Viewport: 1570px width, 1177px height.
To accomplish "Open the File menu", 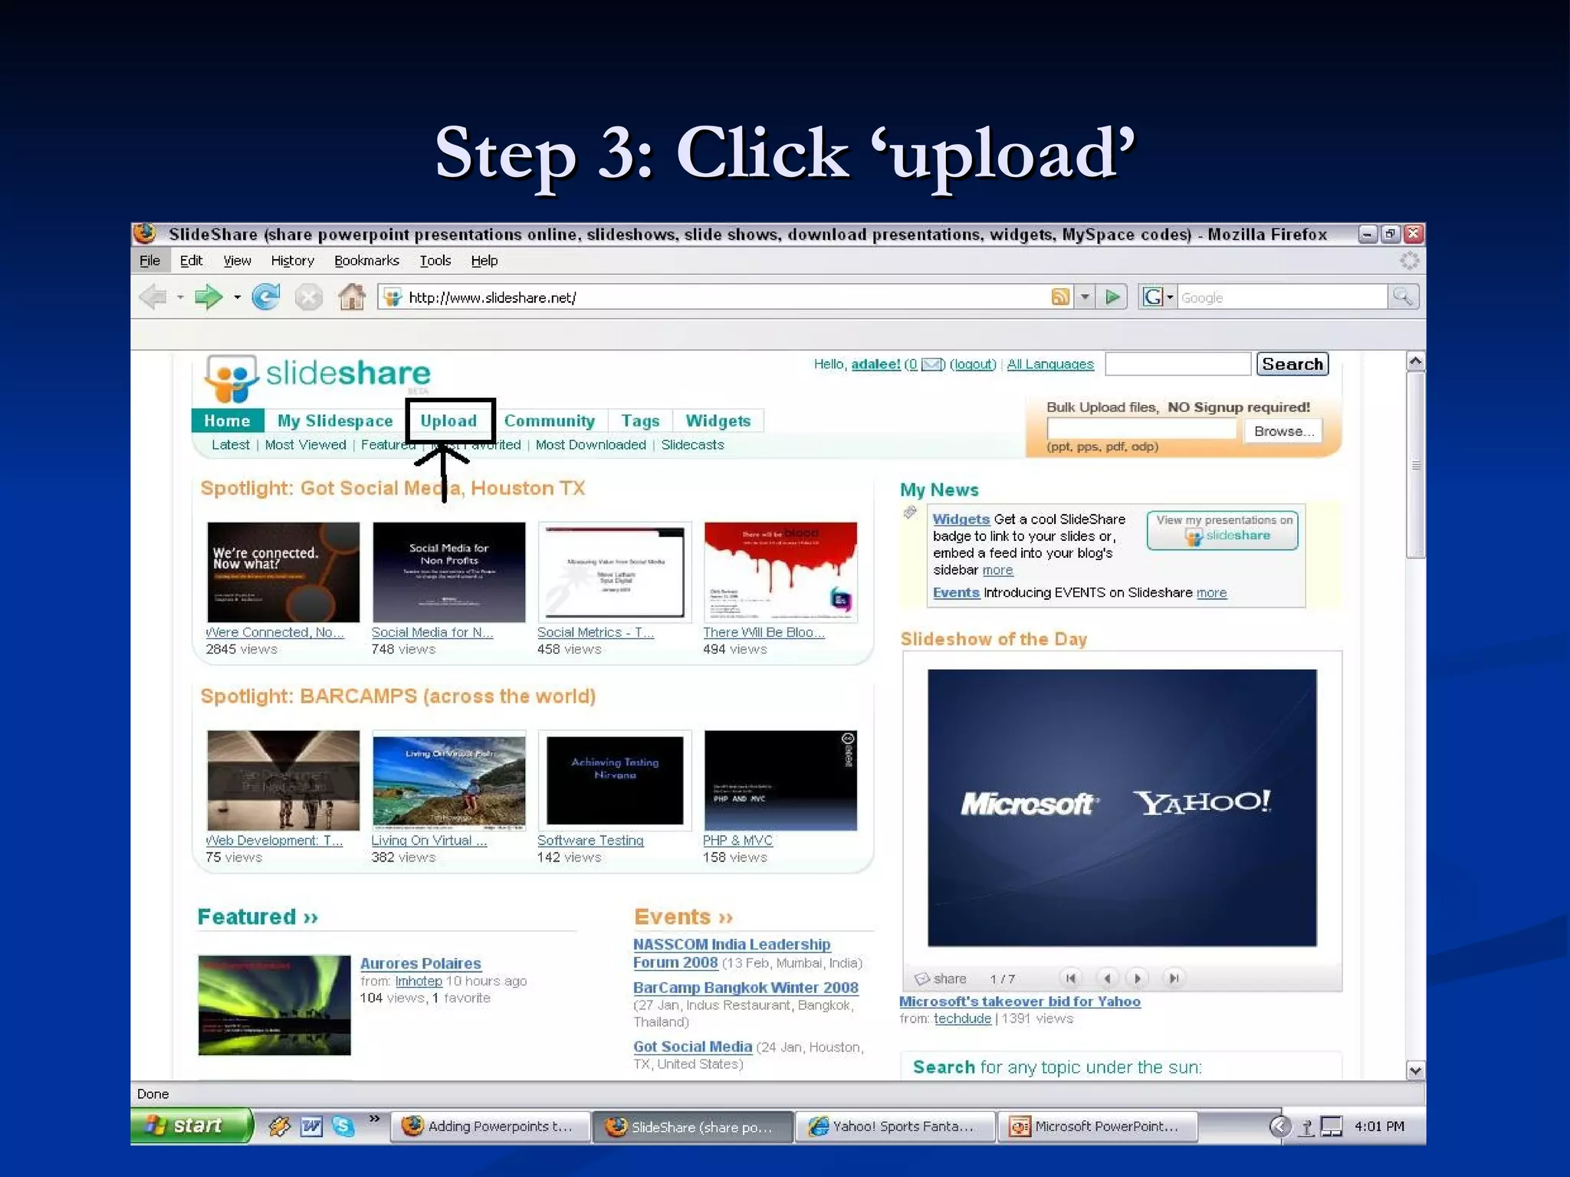I will click(149, 261).
